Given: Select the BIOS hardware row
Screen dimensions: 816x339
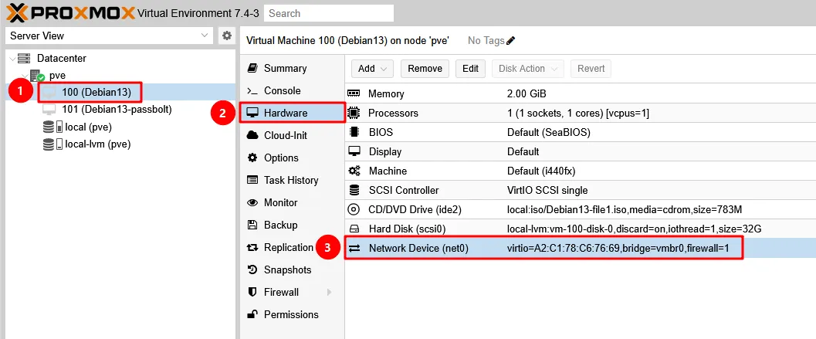Looking at the screenshot, I should [x=581, y=132].
